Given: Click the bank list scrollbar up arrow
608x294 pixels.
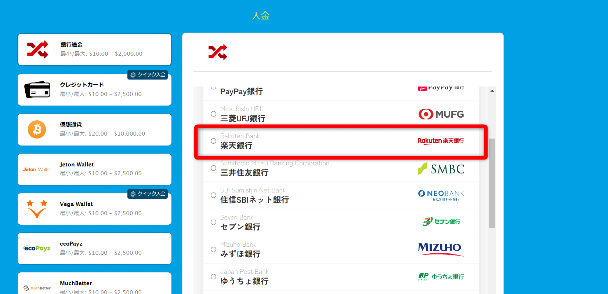Looking at the screenshot, I should (x=492, y=91).
